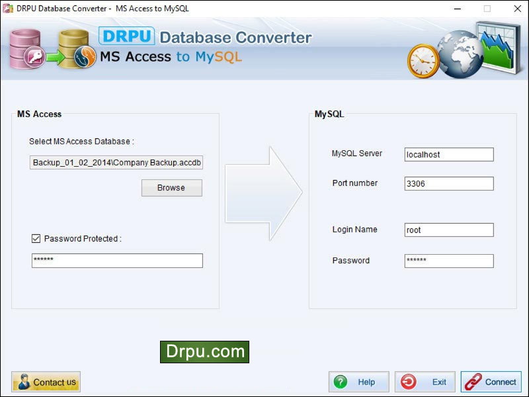The image size is (529, 397).
Task: Click the Browse button
Action: (171, 188)
